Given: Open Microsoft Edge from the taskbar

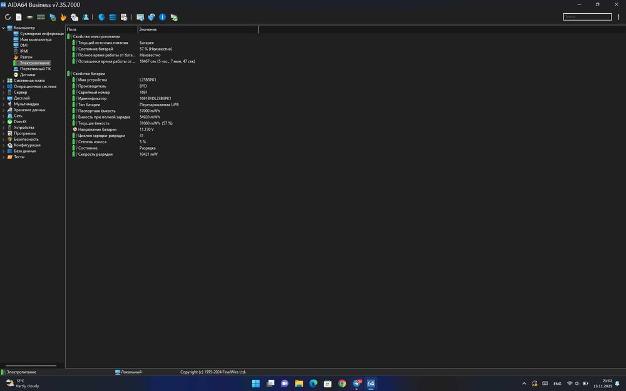Looking at the screenshot, I should click(x=314, y=383).
